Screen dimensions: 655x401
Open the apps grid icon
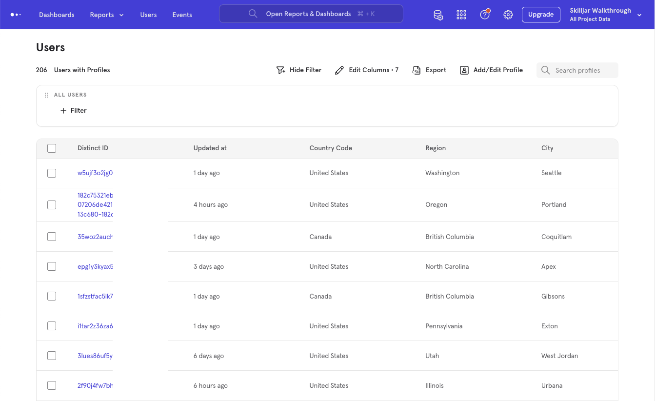461,15
